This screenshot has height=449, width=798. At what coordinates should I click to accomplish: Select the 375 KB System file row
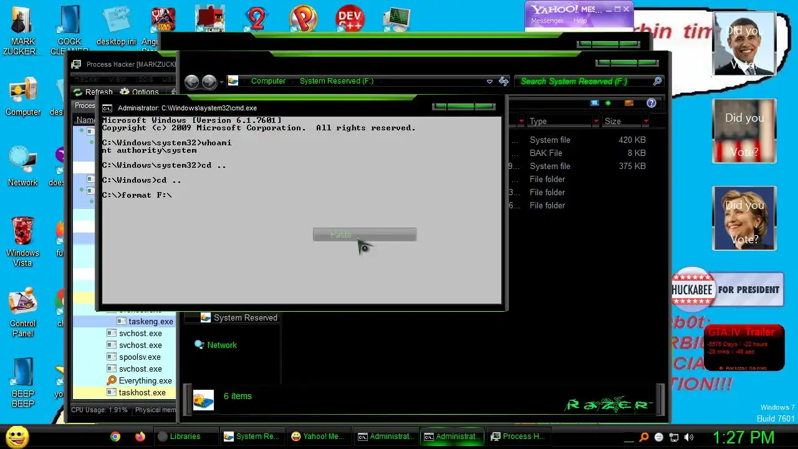(579, 166)
